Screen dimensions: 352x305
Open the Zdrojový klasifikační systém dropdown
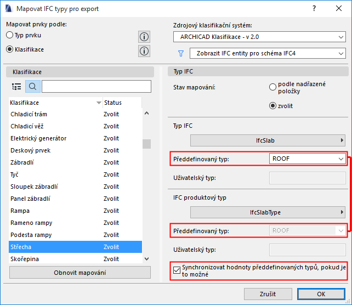tap(259, 37)
